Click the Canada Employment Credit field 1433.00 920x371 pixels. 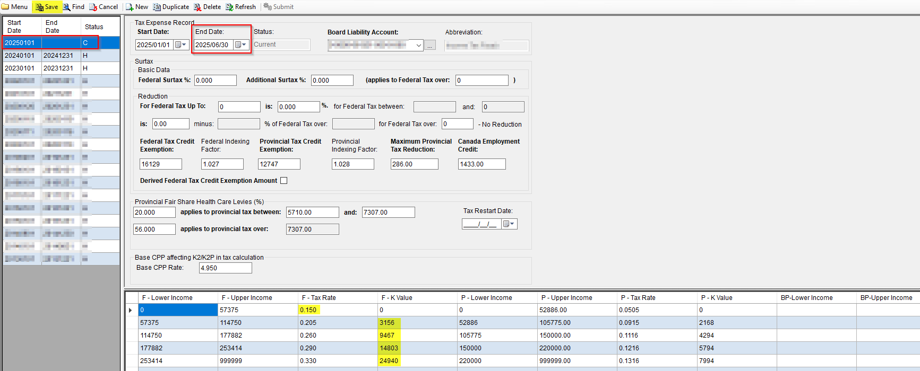pos(482,164)
